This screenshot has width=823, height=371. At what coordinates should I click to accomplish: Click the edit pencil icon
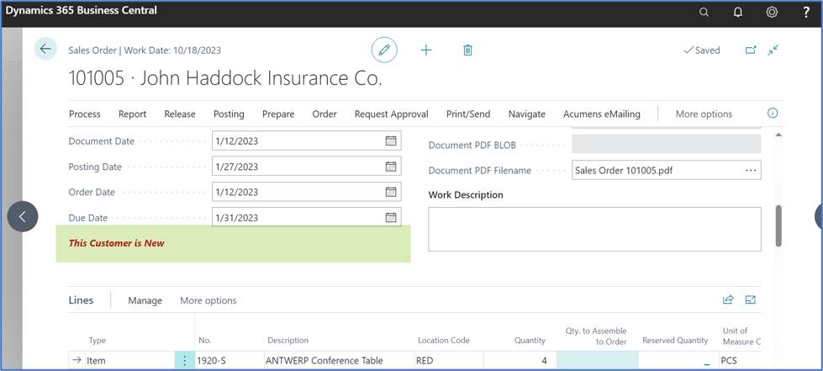point(384,50)
